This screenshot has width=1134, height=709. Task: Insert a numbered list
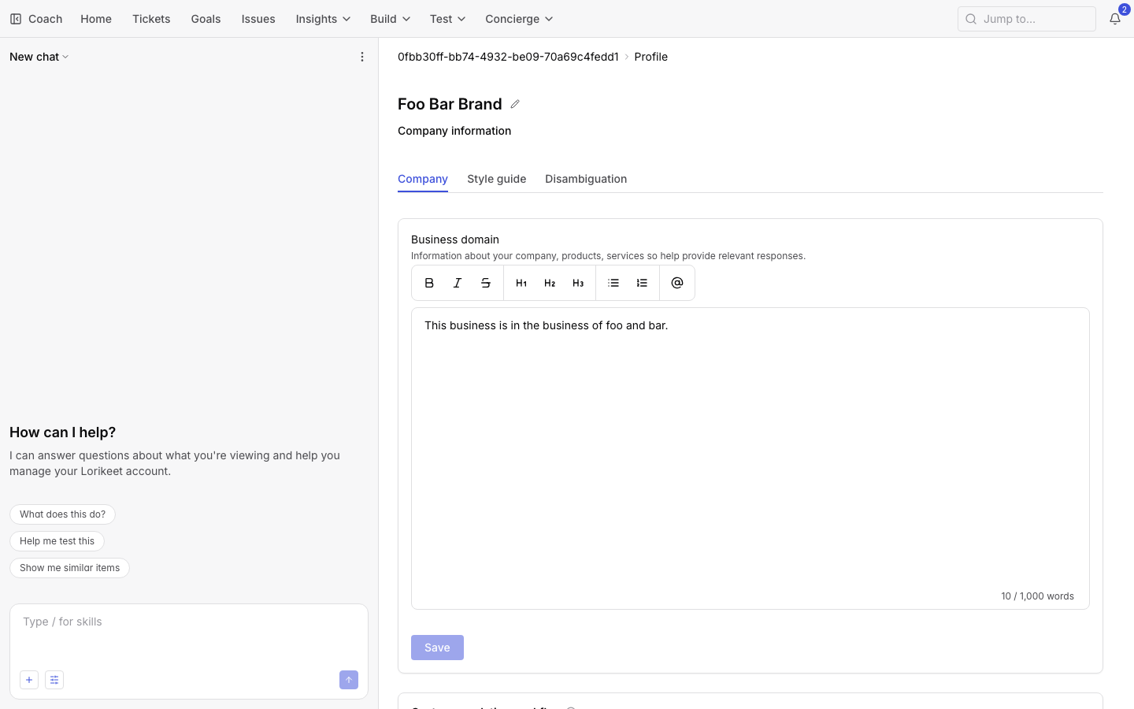coord(642,283)
